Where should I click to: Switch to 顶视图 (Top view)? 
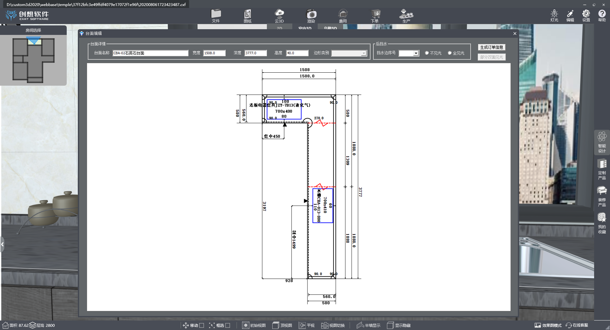pos(282,325)
